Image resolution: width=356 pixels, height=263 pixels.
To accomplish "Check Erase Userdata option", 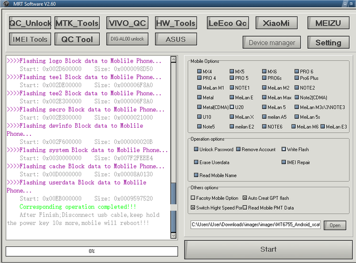I will tap(196, 162).
